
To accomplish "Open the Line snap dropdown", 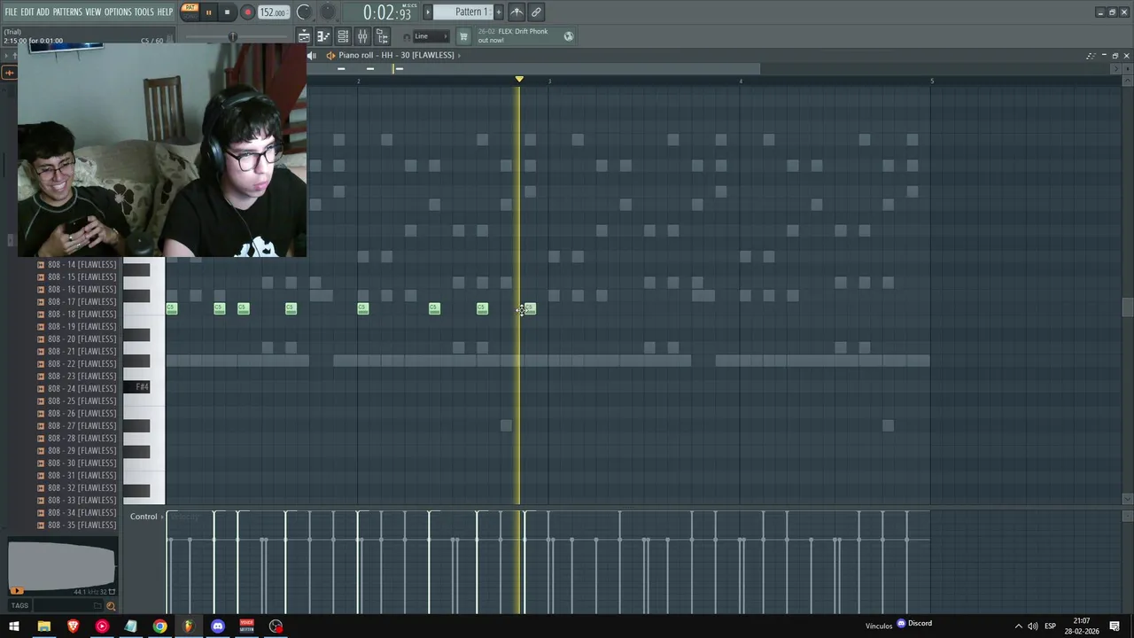I will (x=430, y=36).
